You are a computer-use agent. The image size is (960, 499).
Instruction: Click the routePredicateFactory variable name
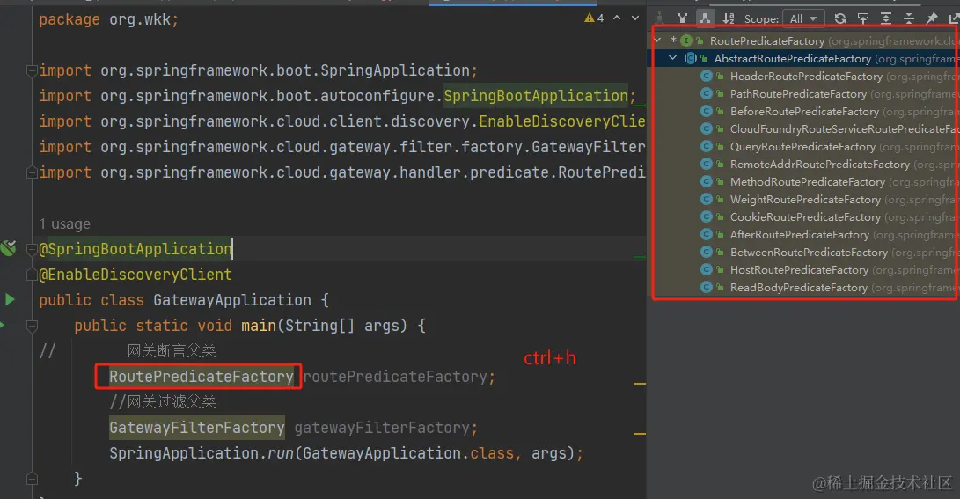point(395,377)
